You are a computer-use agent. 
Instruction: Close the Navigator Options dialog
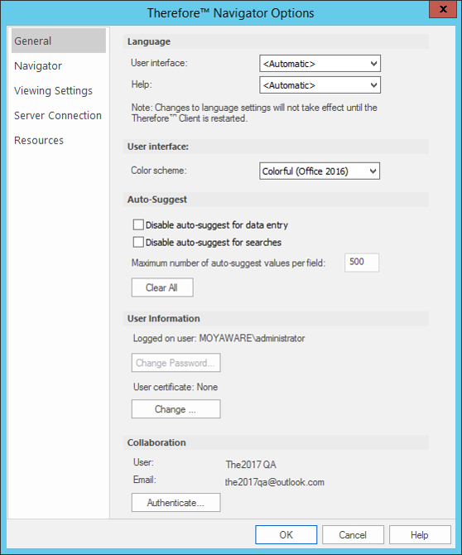point(443,9)
